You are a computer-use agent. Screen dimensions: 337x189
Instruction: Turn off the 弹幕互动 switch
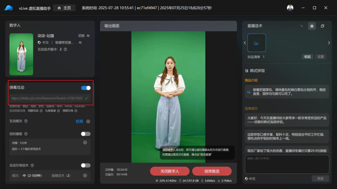(x=86, y=88)
